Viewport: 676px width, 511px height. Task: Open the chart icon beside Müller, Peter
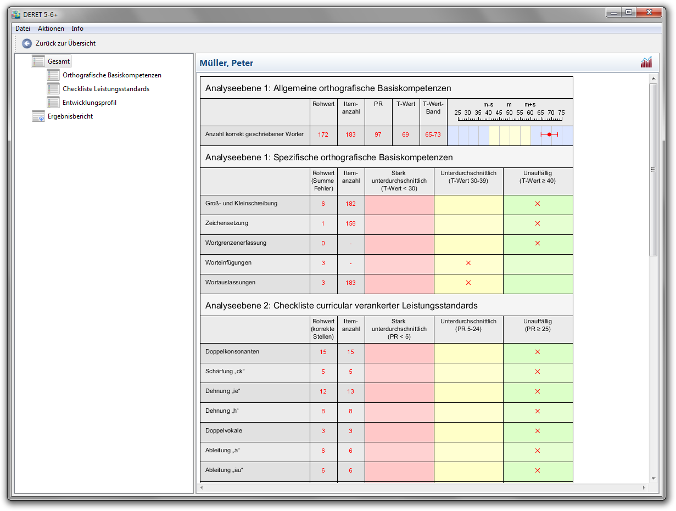(646, 63)
